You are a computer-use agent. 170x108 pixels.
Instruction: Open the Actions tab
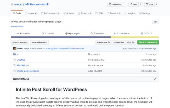[69, 13]
